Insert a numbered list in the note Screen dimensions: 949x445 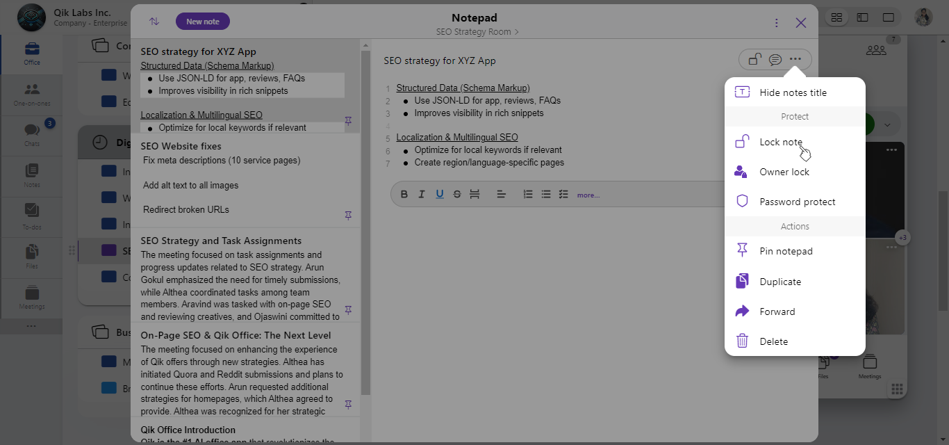pyautogui.click(x=528, y=194)
